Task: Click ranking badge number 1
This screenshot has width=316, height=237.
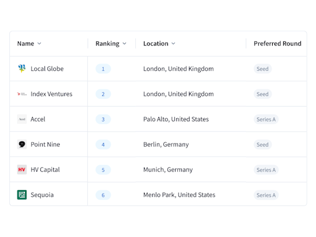Action: click(103, 68)
